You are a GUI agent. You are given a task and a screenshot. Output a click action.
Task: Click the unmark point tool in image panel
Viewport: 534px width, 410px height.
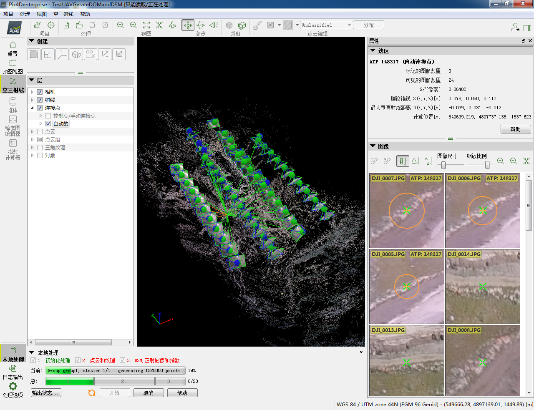pos(387,161)
